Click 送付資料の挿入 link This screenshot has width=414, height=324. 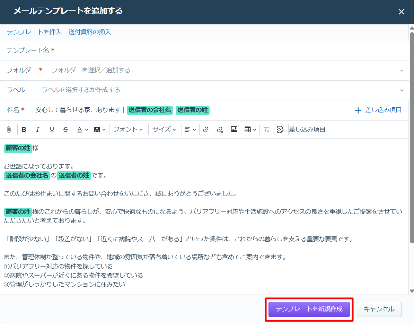pyautogui.click(x=89, y=32)
